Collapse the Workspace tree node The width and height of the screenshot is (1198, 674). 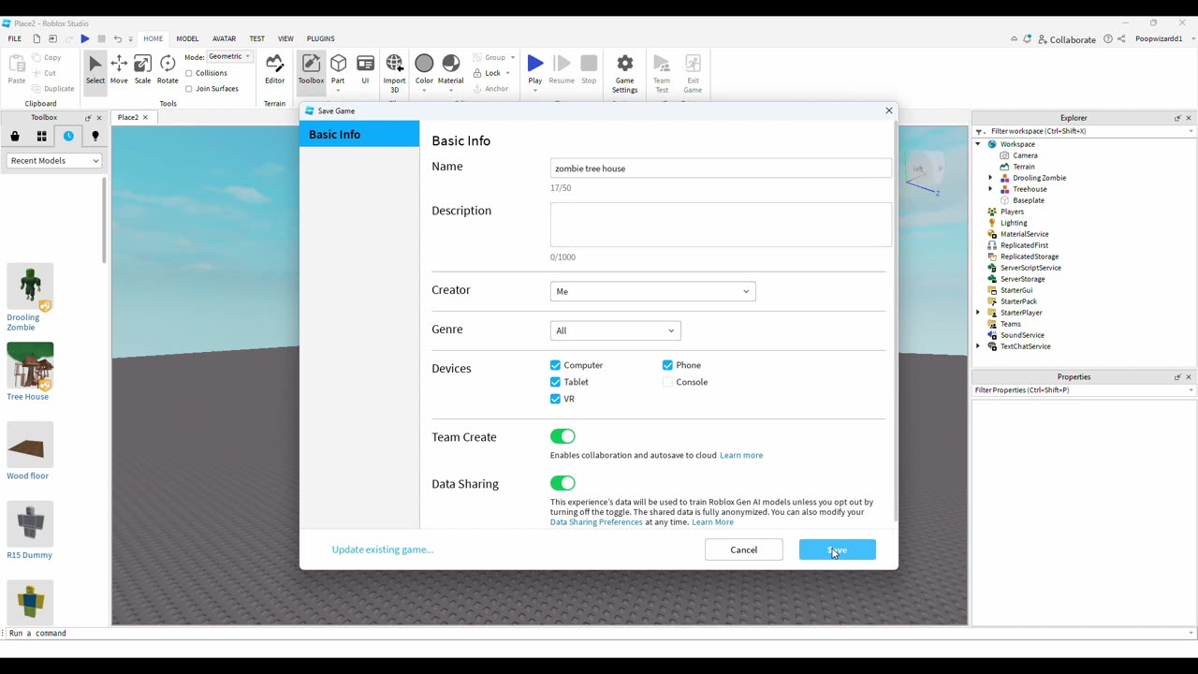coord(979,144)
